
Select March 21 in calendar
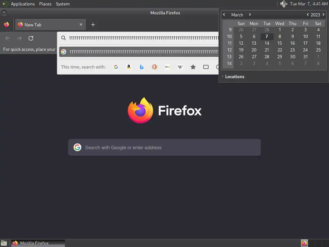click(x=267, y=50)
